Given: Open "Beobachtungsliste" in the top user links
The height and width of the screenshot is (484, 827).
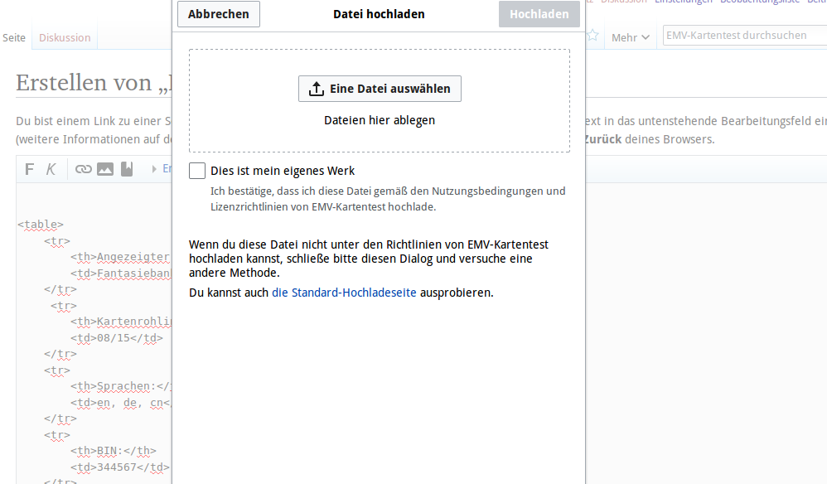Looking at the screenshot, I should pyautogui.click(x=760, y=2).
